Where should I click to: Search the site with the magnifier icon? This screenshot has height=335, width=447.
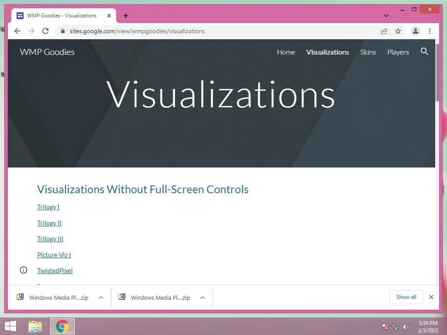[424, 51]
